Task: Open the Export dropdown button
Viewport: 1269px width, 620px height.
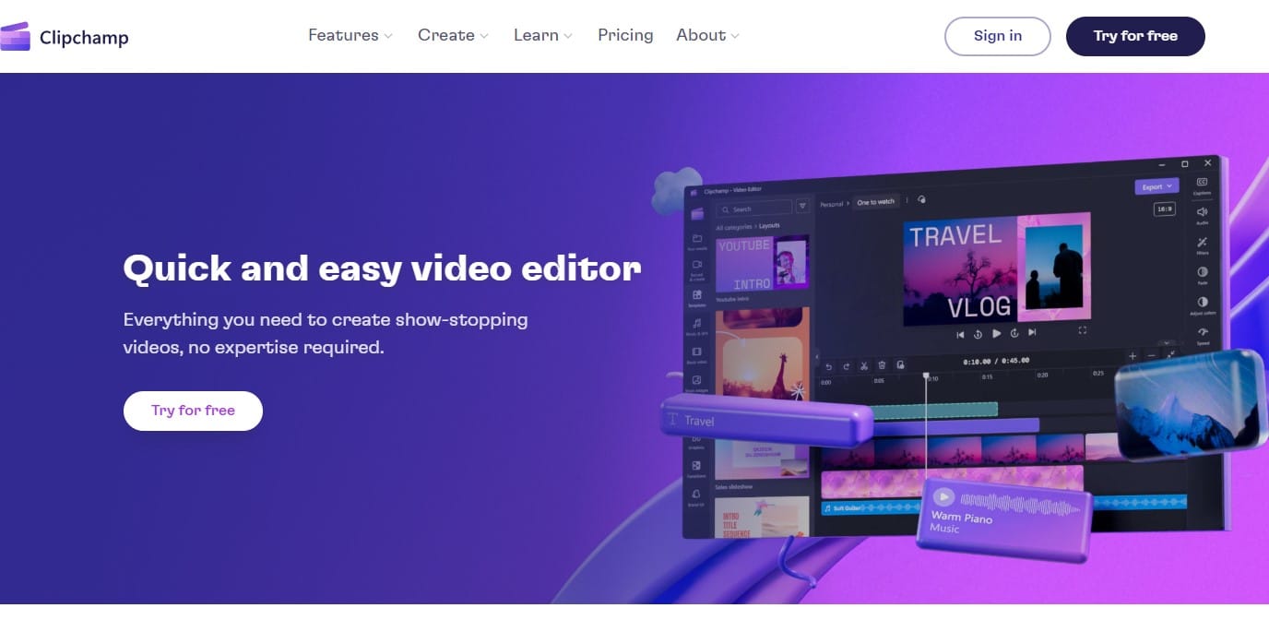Action: (x=1156, y=186)
